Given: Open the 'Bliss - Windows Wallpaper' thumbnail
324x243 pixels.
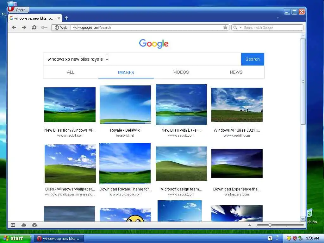Looking at the screenshot, I should pyautogui.click(x=70, y=164).
